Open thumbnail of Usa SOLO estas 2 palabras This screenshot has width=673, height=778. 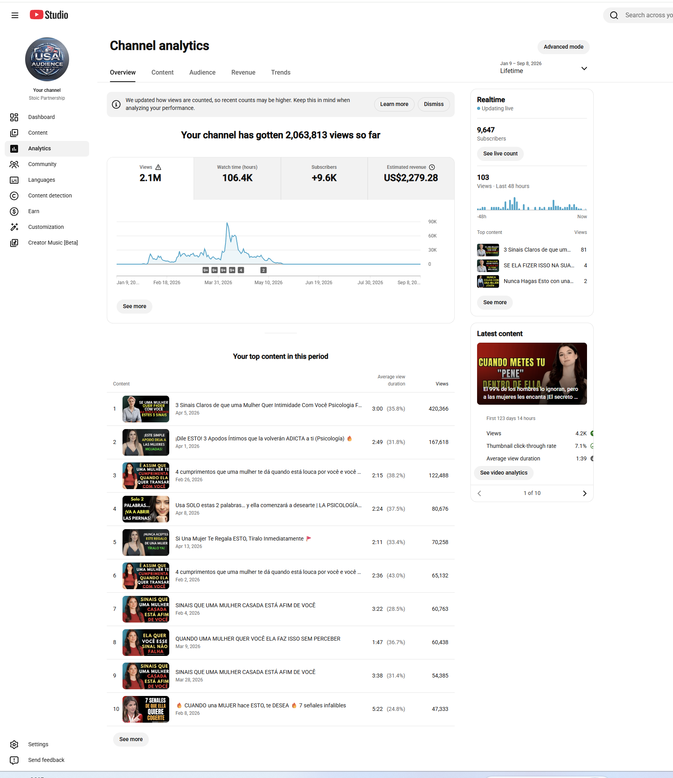pyautogui.click(x=146, y=509)
